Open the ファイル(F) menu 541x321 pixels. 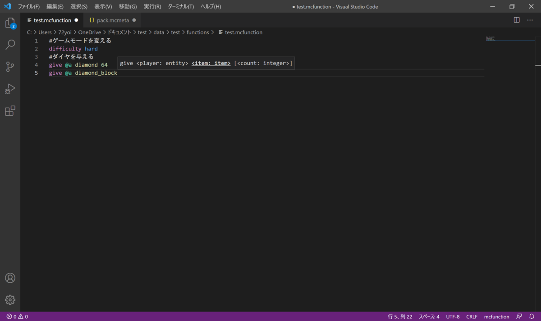[29, 7]
